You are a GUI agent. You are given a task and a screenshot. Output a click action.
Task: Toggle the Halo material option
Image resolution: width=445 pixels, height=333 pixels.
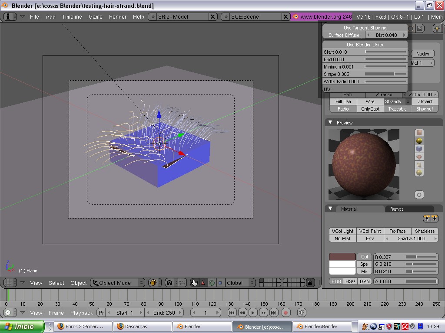pyautogui.click(x=348, y=95)
